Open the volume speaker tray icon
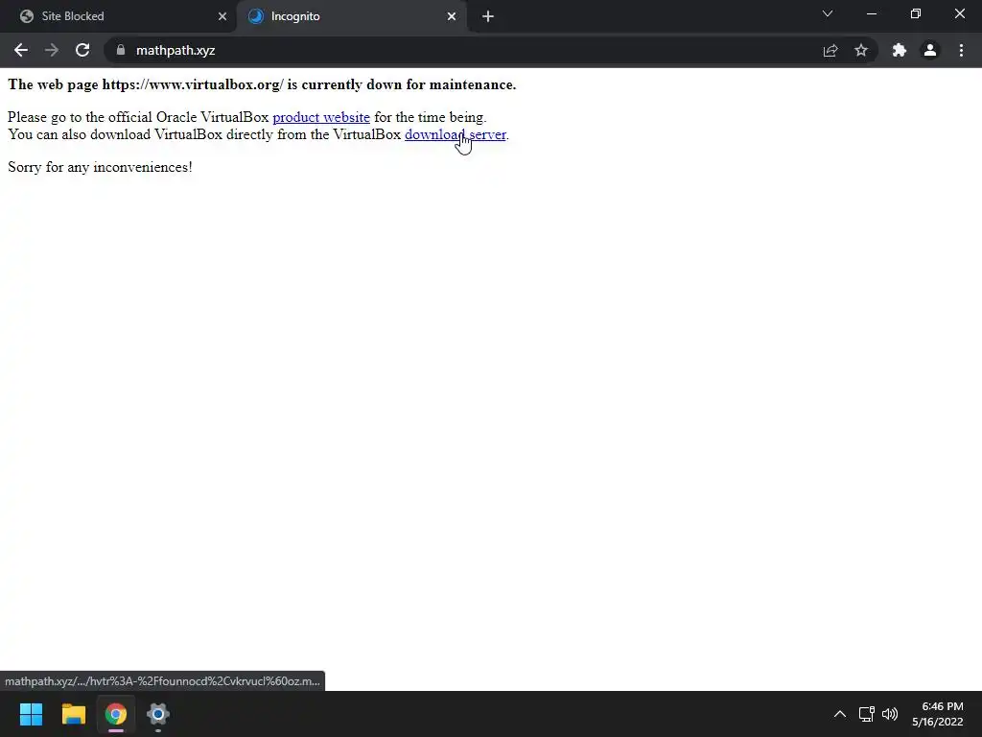This screenshot has width=982, height=737. coord(890,714)
